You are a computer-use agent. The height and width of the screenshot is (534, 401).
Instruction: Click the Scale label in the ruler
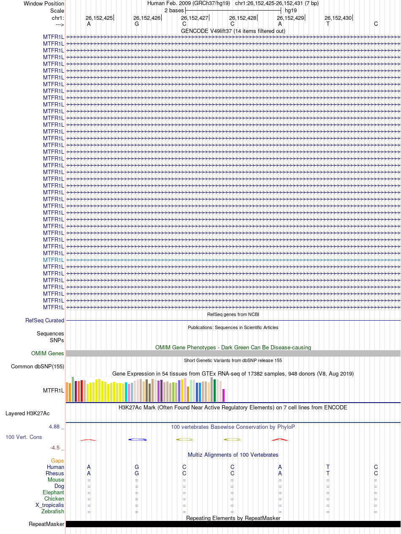click(x=57, y=11)
